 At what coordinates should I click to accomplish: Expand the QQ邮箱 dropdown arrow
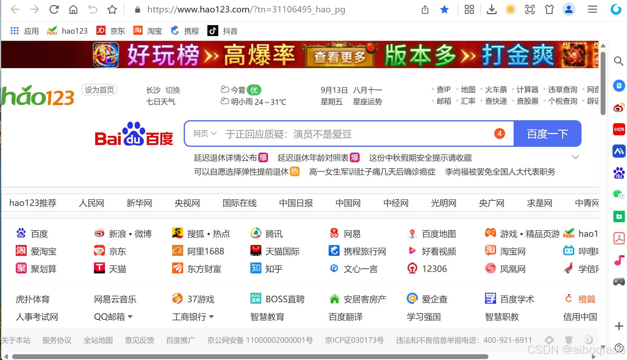(x=130, y=317)
